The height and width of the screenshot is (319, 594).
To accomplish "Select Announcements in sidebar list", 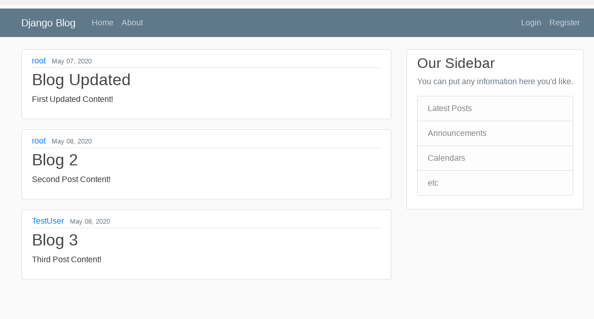I will click(495, 133).
